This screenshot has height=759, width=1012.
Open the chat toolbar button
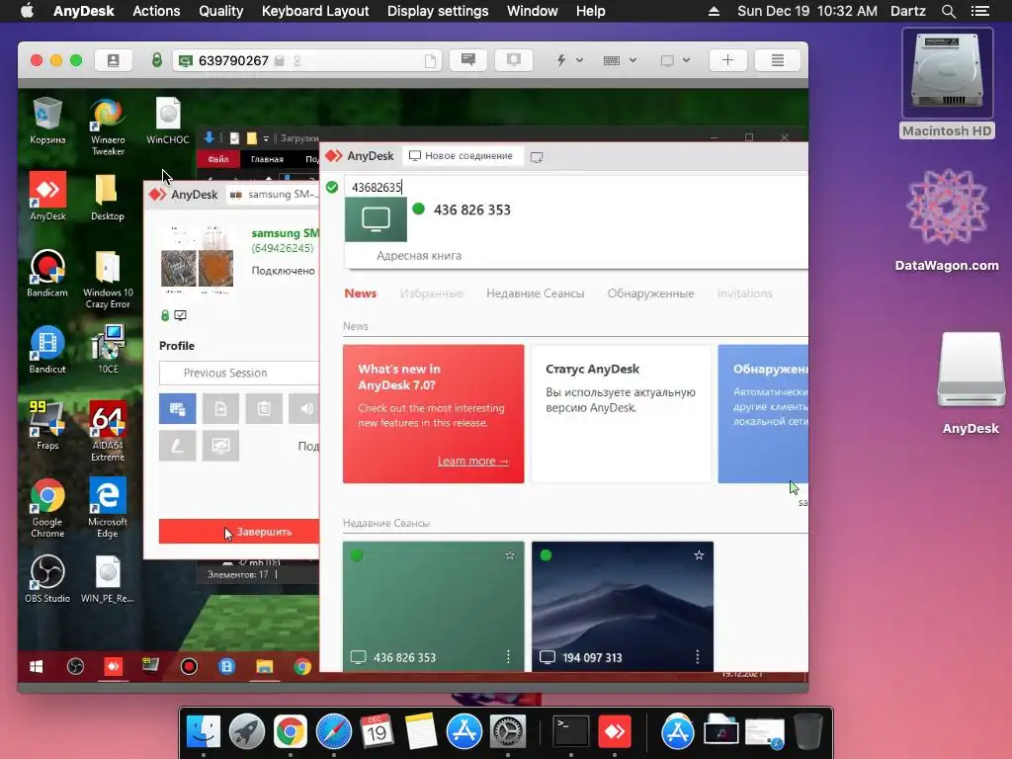467,60
